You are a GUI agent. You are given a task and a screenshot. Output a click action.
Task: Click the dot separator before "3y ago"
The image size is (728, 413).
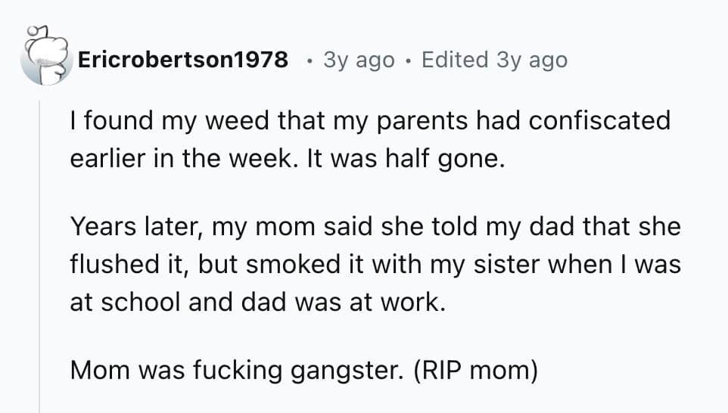click(311, 61)
